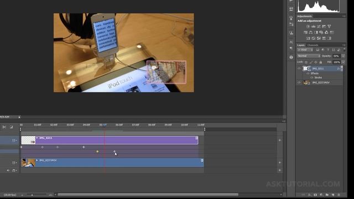Click Add layer style fx icon

(310, 195)
